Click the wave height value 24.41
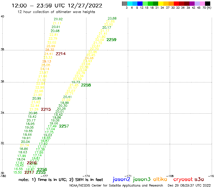Viewport: 214px width, 188px height. pyautogui.click(x=49, y=54)
